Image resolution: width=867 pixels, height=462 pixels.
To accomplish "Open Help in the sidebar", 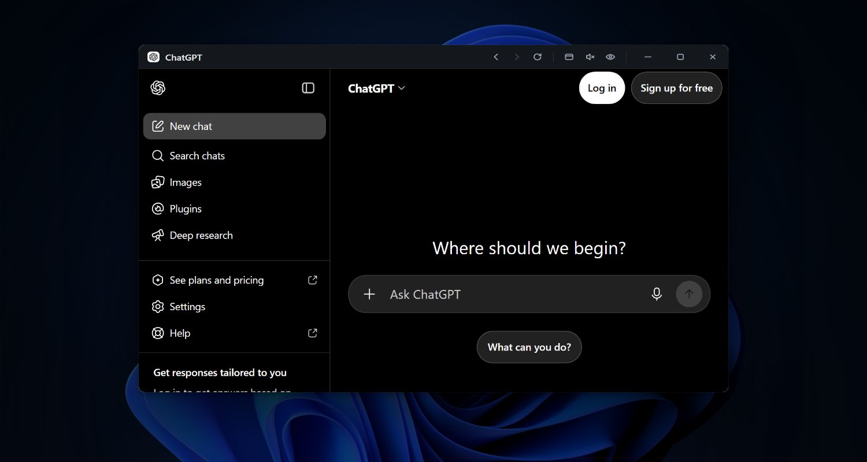I will 235,333.
